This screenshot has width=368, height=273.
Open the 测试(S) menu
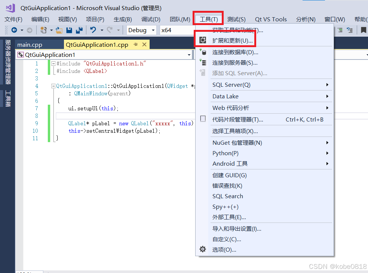coord(236,19)
